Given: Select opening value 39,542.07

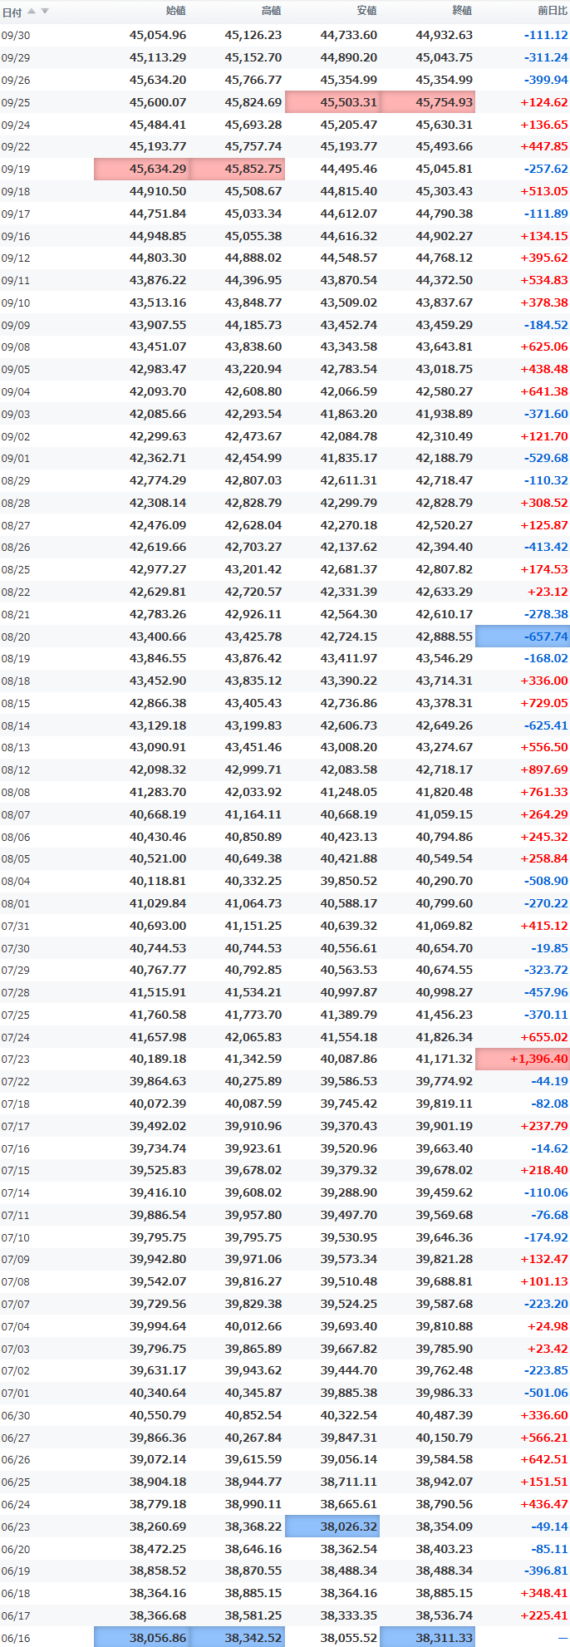Looking at the screenshot, I should pyautogui.click(x=158, y=1281).
